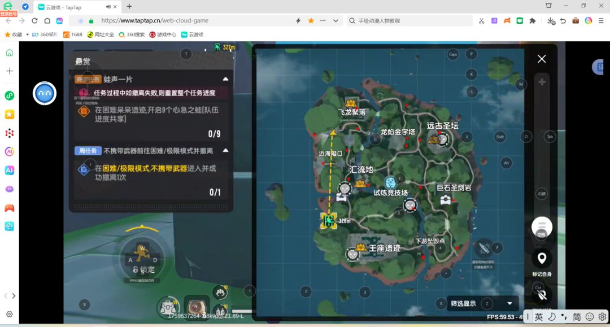Open the yellow star sidebar app
This screenshot has width=610, height=327.
coord(10,114)
